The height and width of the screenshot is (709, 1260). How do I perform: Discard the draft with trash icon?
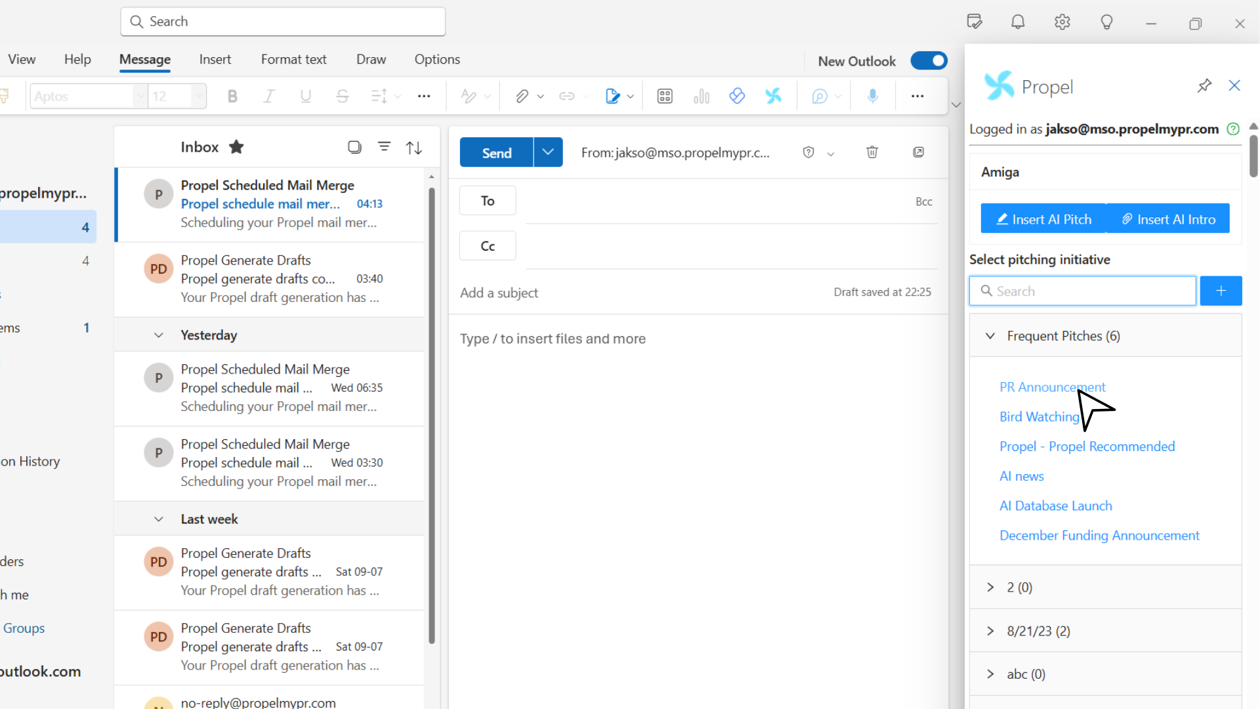click(872, 152)
